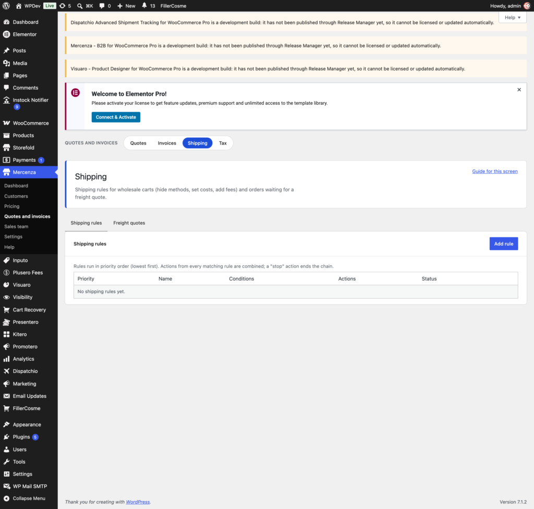Screen dimensions: 534x509
Task: Click the Elementor Pro notice logo
Action: pyautogui.click(x=75, y=93)
